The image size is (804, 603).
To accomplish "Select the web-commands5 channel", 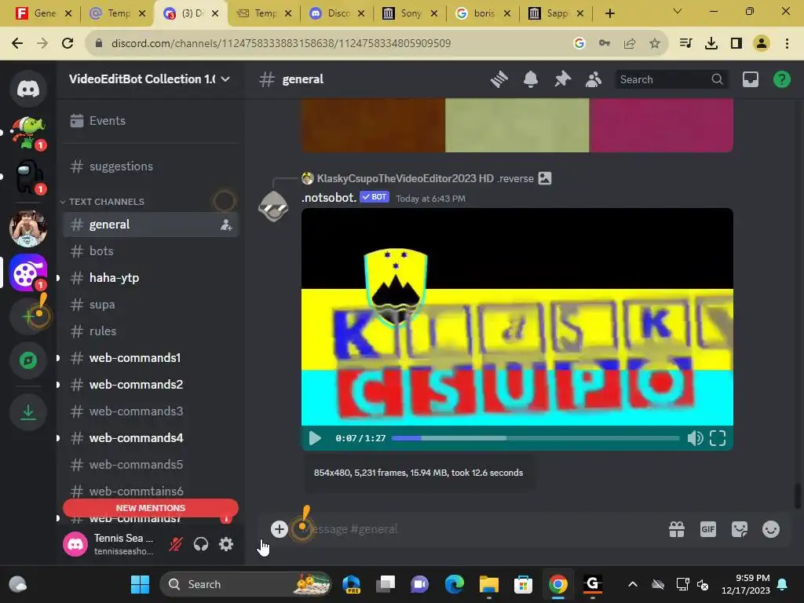I will (x=151, y=465).
